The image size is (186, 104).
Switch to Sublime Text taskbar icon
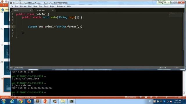click(x=37, y=101)
